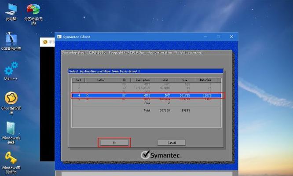Click the Free row in partition list
Viewport: 293px width, 176px height.
click(146, 103)
